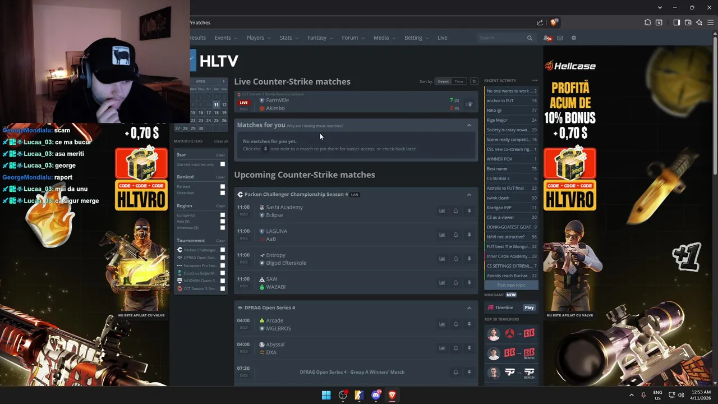Open 'Why am I seeing these matches?' link
Image resolution: width=718 pixels, height=404 pixels.
pyautogui.click(x=315, y=126)
